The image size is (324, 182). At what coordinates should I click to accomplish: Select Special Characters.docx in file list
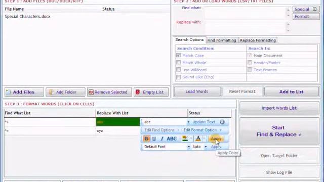[x=27, y=17]
